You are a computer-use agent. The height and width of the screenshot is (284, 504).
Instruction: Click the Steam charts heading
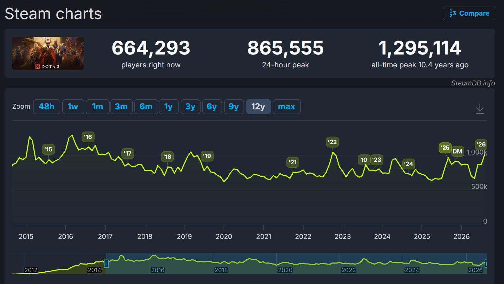coord(53,14)
